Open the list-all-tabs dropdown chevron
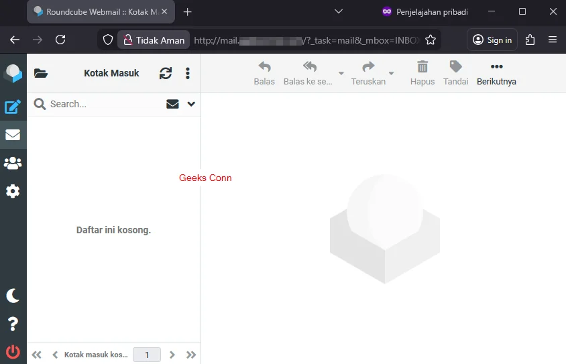The height and width of the screenshot is (364, 566). pyautogui.click(x=338, y=11)
